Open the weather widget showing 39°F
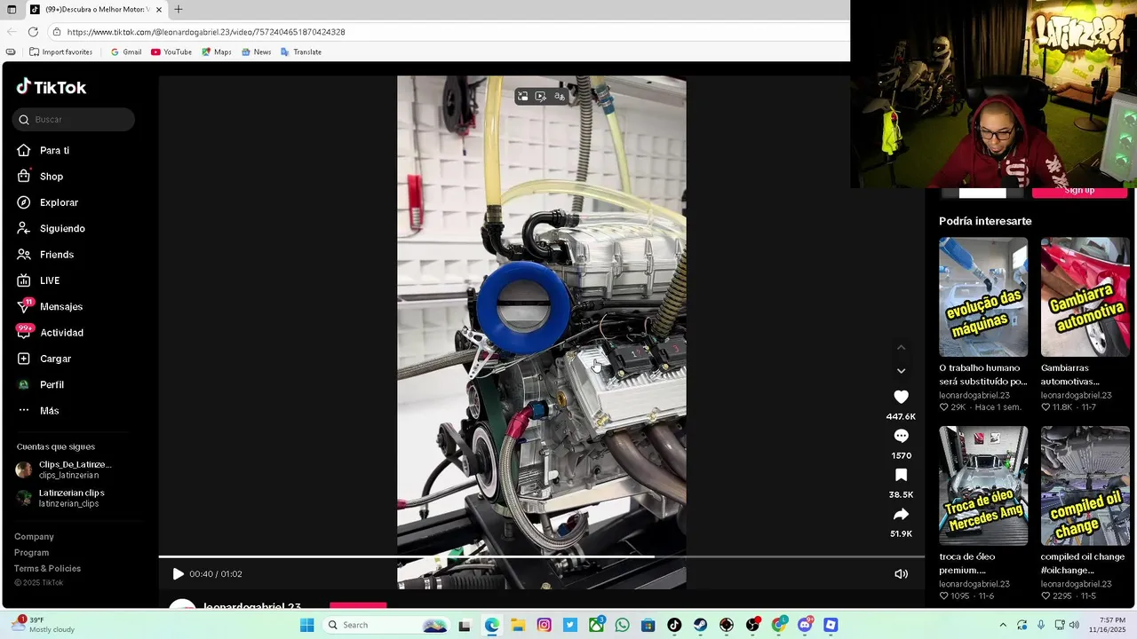Image resolution: width=1137 pixels, height=639 pixels. [x=43, y=624]
